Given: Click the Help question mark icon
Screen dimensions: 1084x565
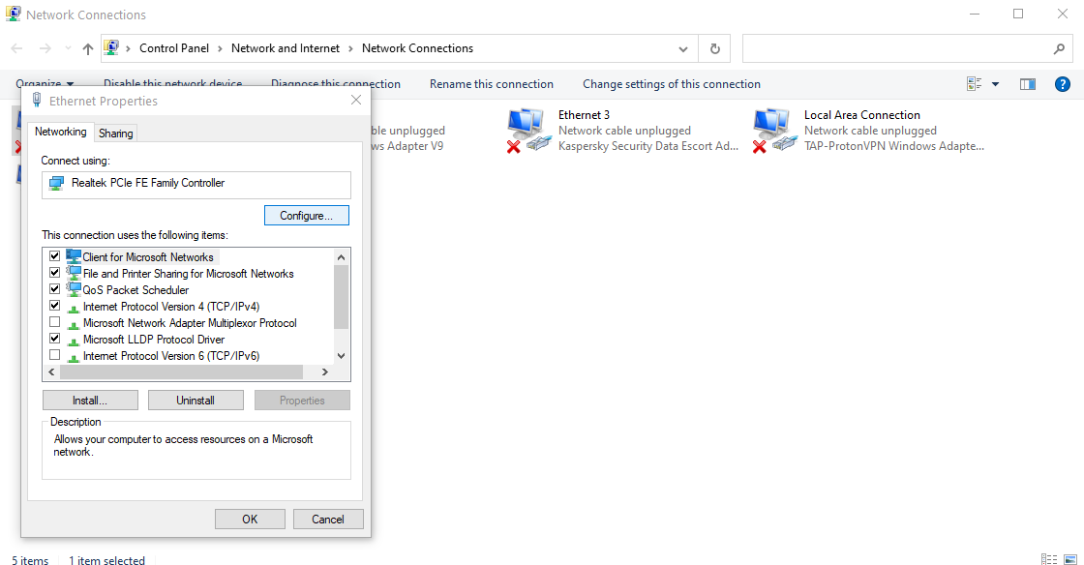Looking at the screenshot, I should (x=1063, y=84).
